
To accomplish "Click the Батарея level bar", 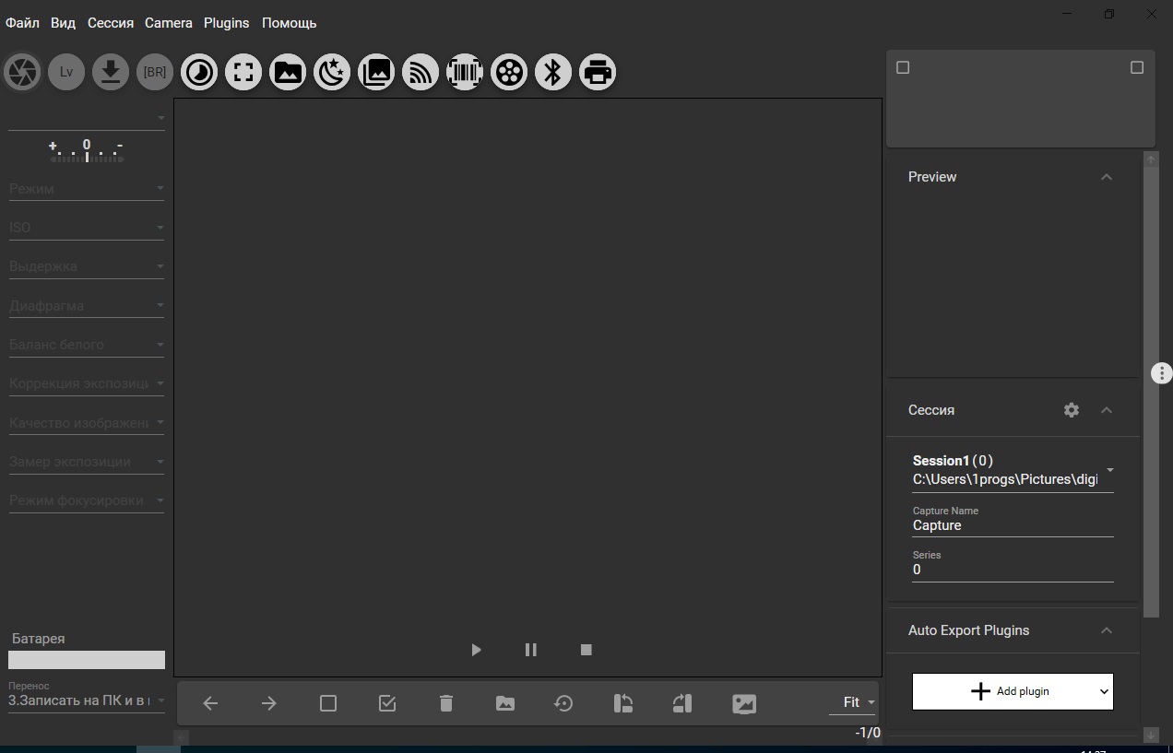I will tap(87, 660).
